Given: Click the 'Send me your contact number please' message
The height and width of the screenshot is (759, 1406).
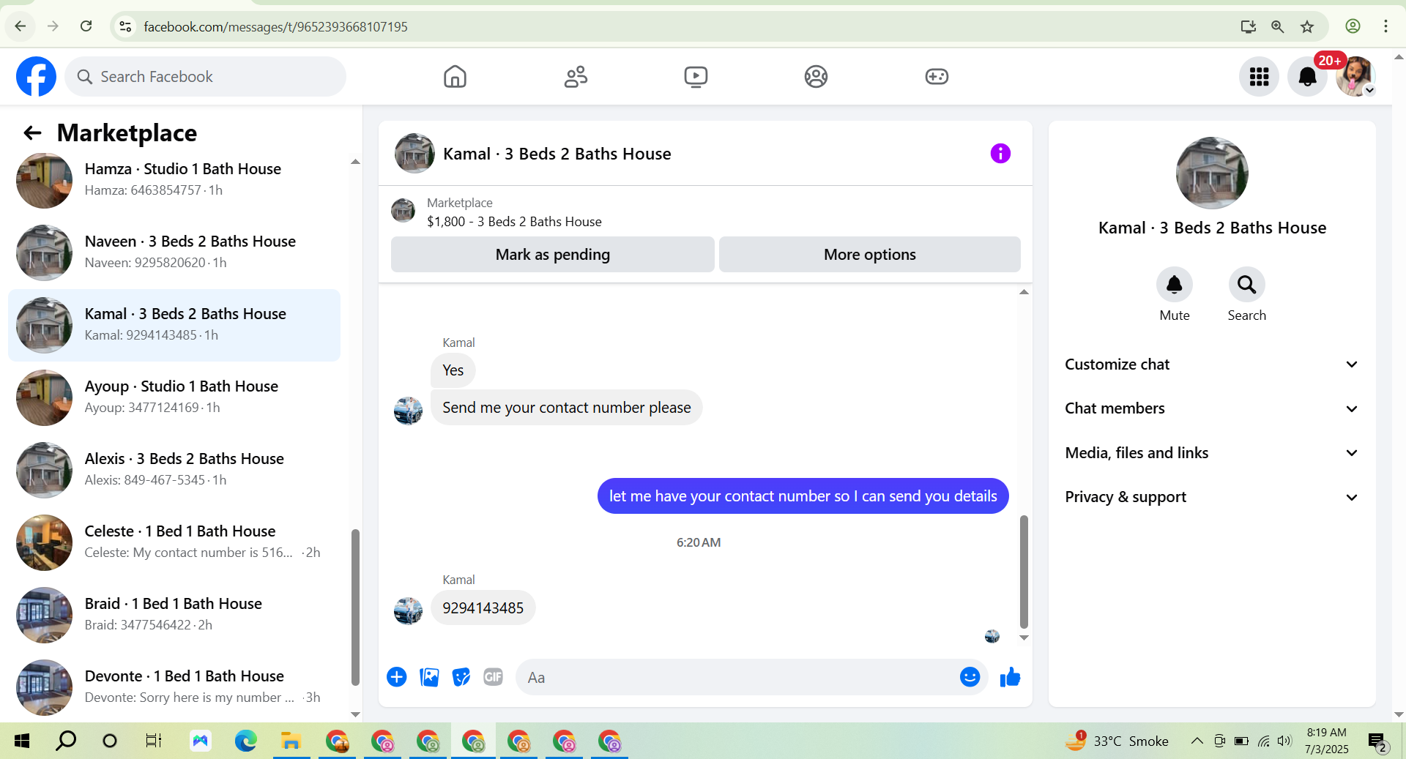Looking at the screenshot, I should [566, 407].
